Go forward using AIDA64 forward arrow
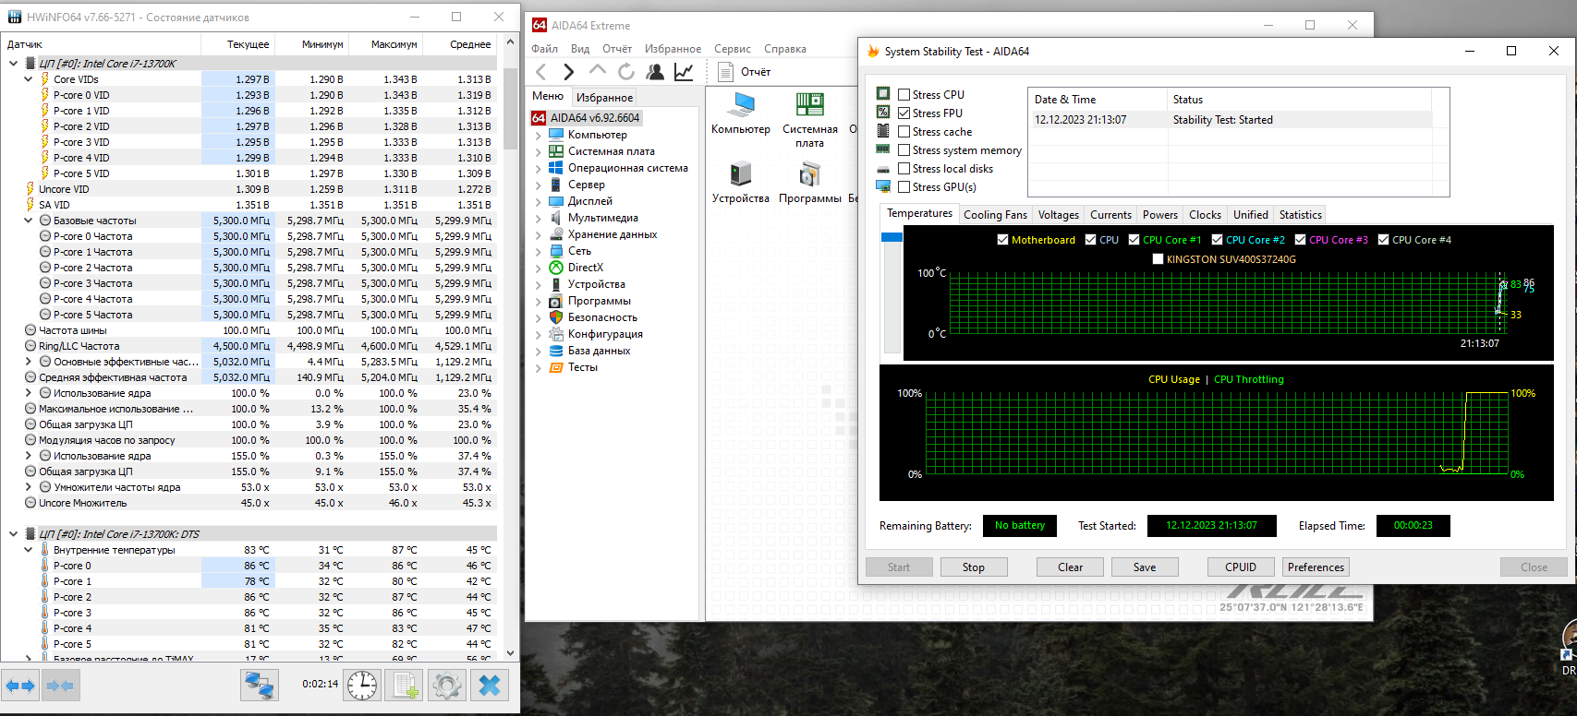Viewport: 1577px width, 716px height. [x=569, y=72]
